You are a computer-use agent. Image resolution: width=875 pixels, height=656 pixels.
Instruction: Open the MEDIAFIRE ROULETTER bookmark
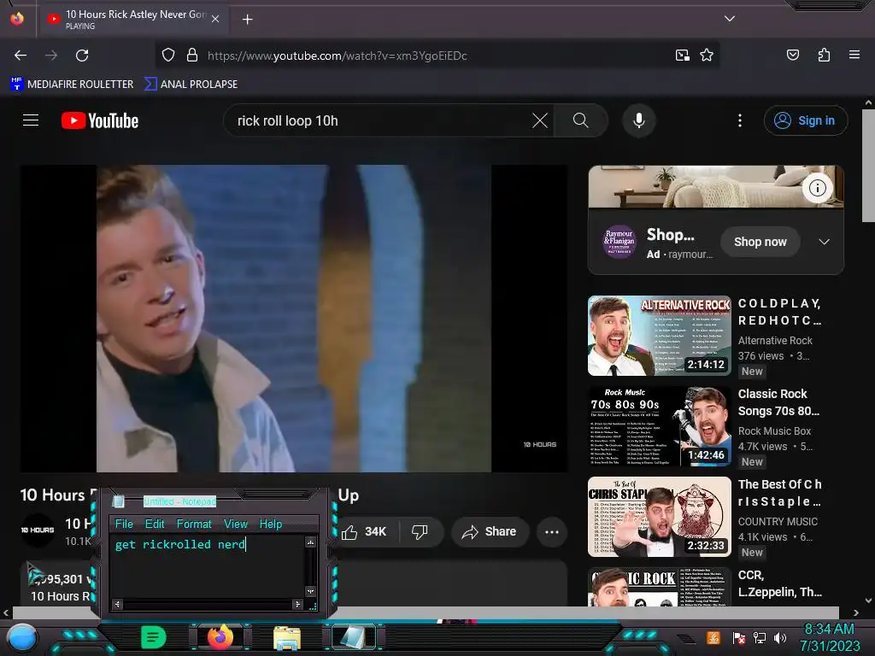[72, 85]
